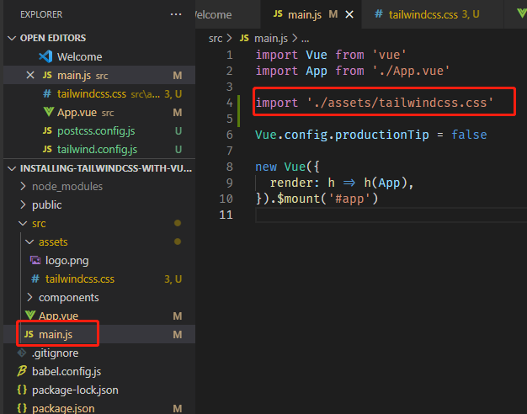Close the main.js editor tab
The height and width of the screenshot is (414, 527).
(349, 14)
